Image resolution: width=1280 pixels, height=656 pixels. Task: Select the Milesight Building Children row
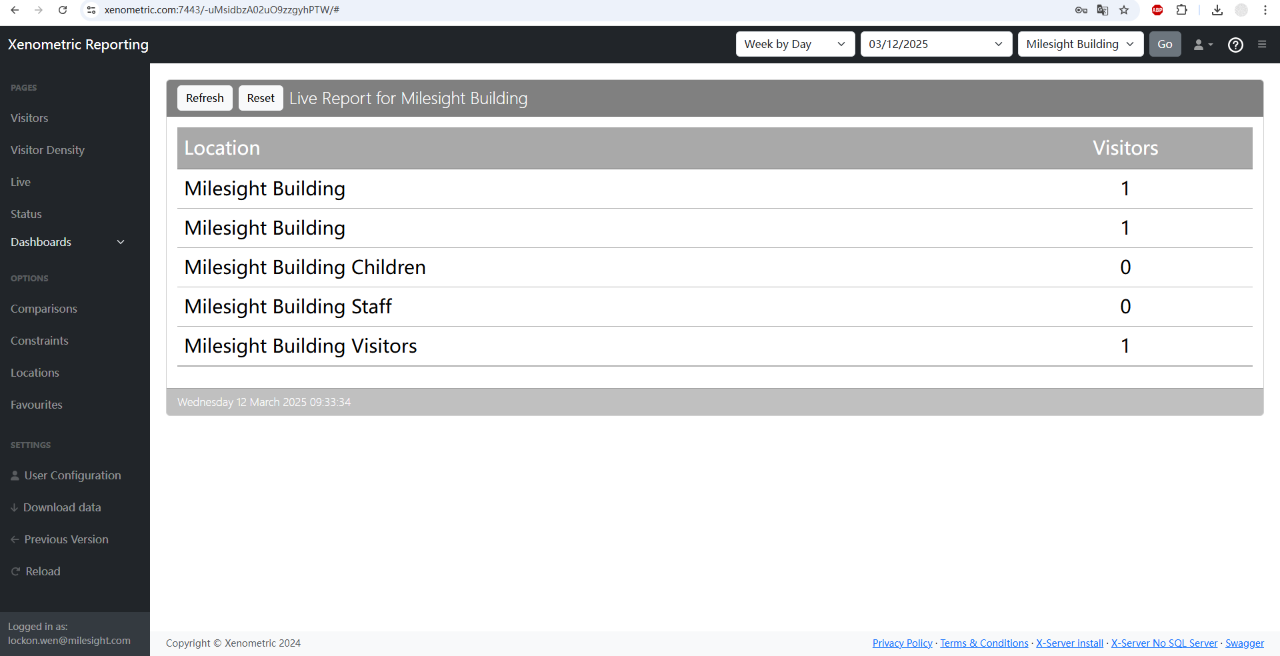[x=715, y=267]
